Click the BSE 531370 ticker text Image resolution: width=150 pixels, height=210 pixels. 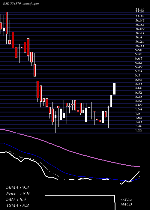pos(12,4)
